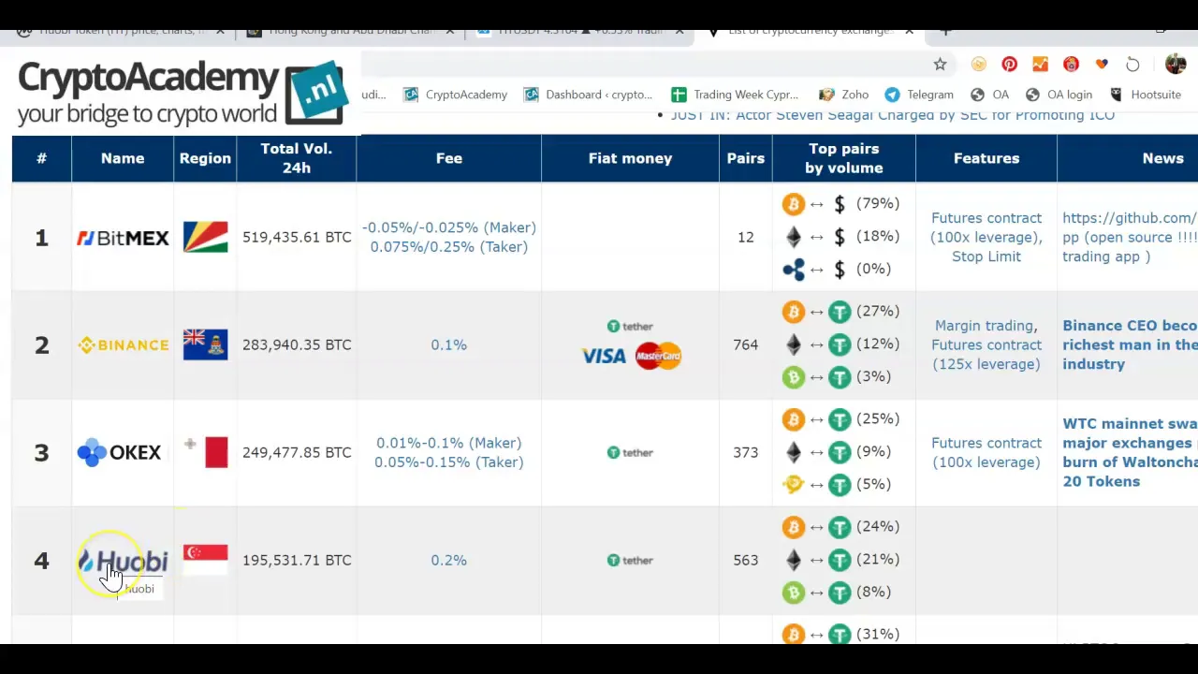The image size is (1198, 674).
Task: Sort by the Fee column header
Action: tap(449, 158)
